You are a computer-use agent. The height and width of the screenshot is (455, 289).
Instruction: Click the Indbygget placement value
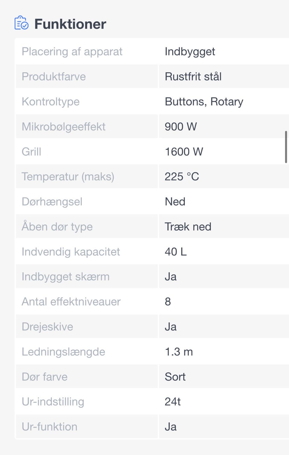pyautogui.click(x=190, y=52)
